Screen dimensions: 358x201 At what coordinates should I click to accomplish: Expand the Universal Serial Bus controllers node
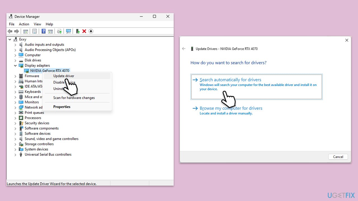pos(15,155)
